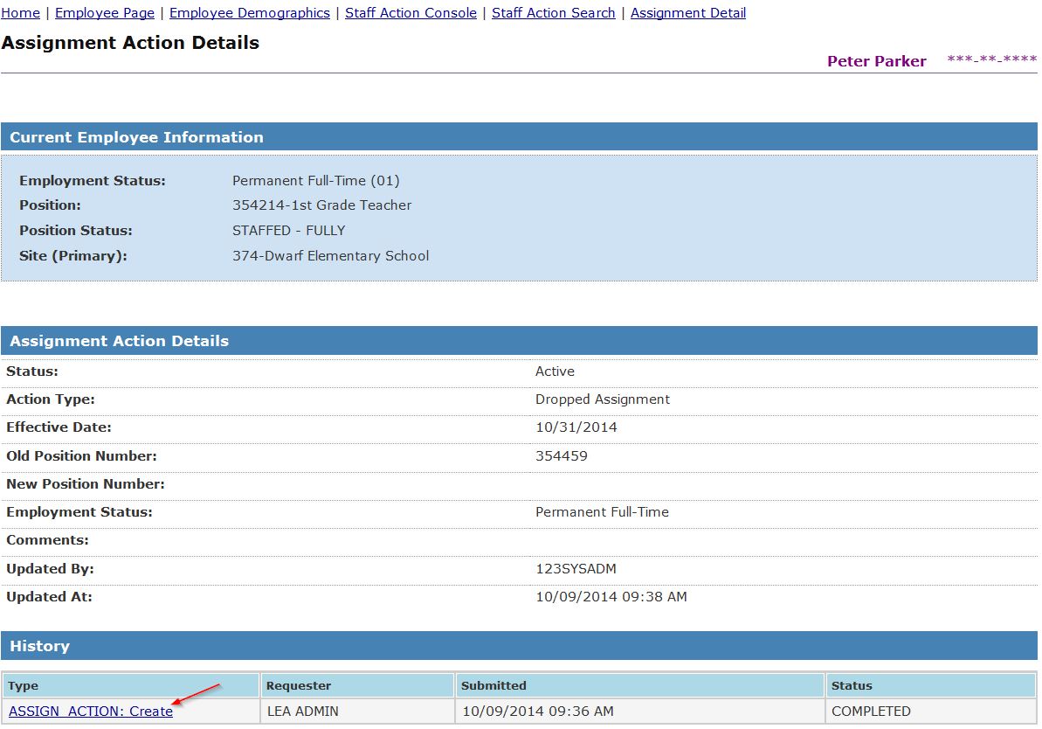Open Employee Demographics

point(251,12)
